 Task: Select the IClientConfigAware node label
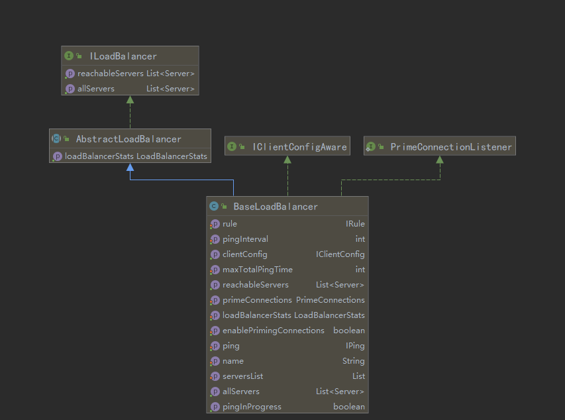tap(299, 147)
